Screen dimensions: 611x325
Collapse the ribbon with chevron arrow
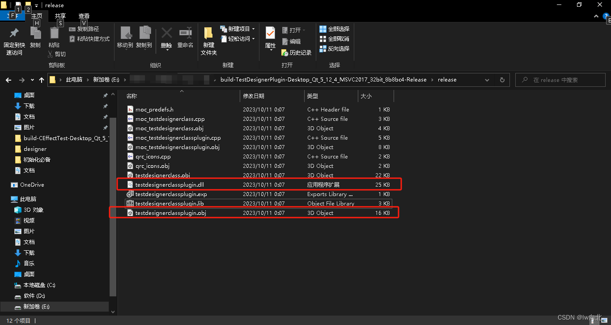click(596, 16)
